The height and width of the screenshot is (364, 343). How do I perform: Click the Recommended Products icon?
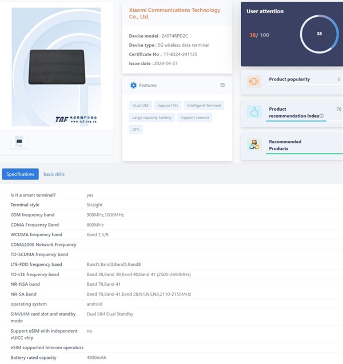click(254, 145)
